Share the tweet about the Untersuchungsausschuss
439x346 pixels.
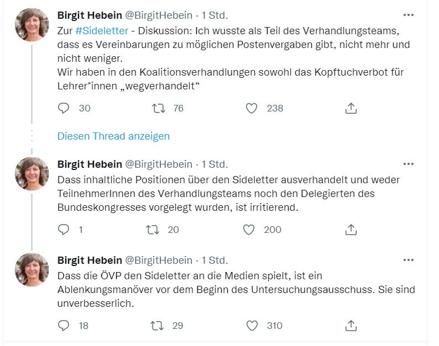coord(351,326)
